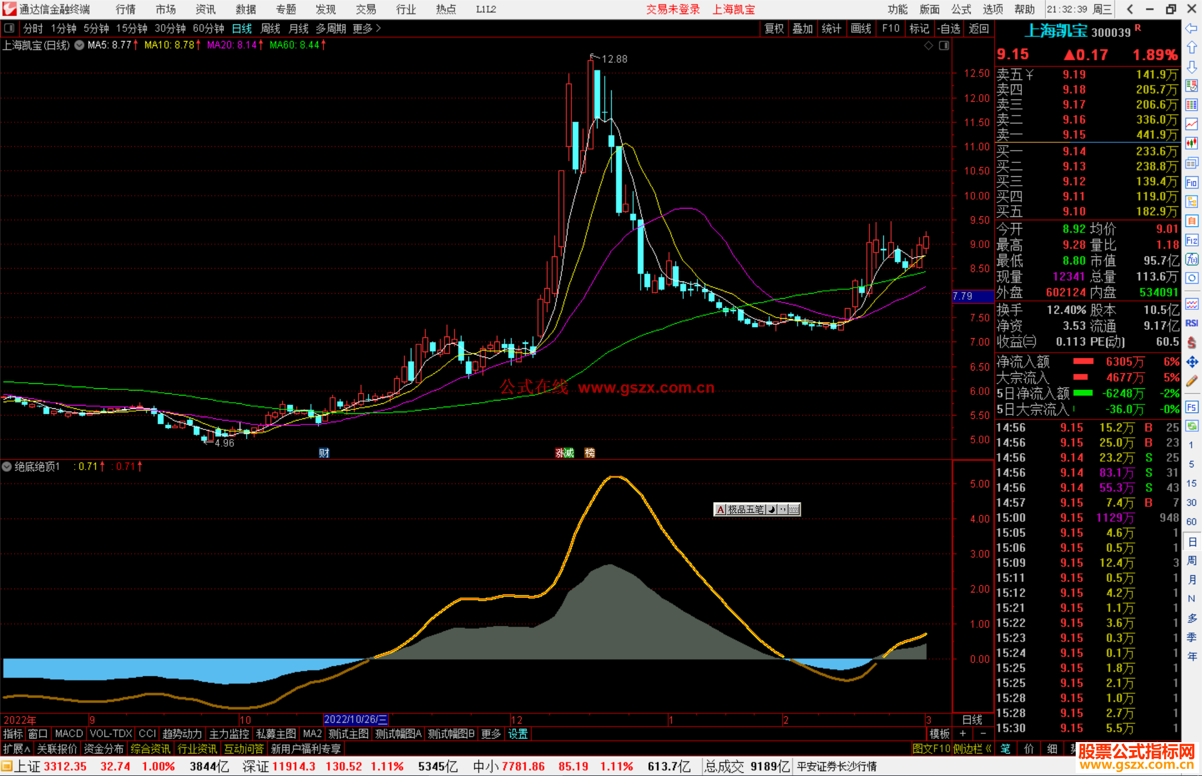The height and width of the screenshot is (776, 1202).
Task: Open the formula f(x) sidebar icon
Action: pos(1191,259)
